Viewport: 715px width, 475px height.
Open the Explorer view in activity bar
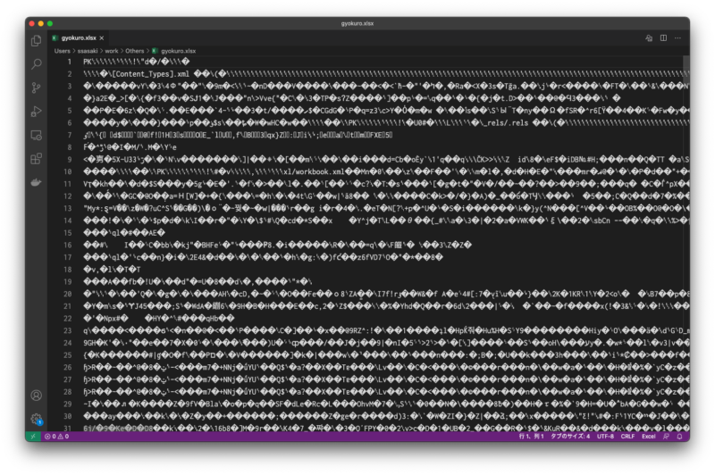point(37,41)
